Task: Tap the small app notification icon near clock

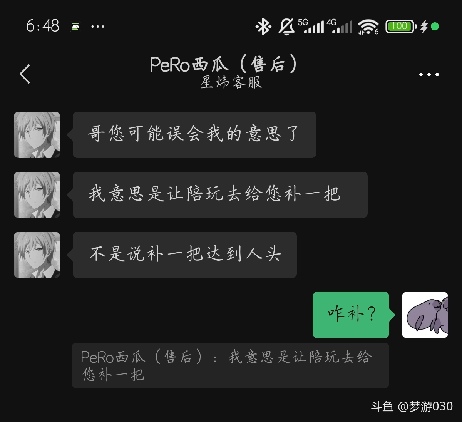Action: 75,27
